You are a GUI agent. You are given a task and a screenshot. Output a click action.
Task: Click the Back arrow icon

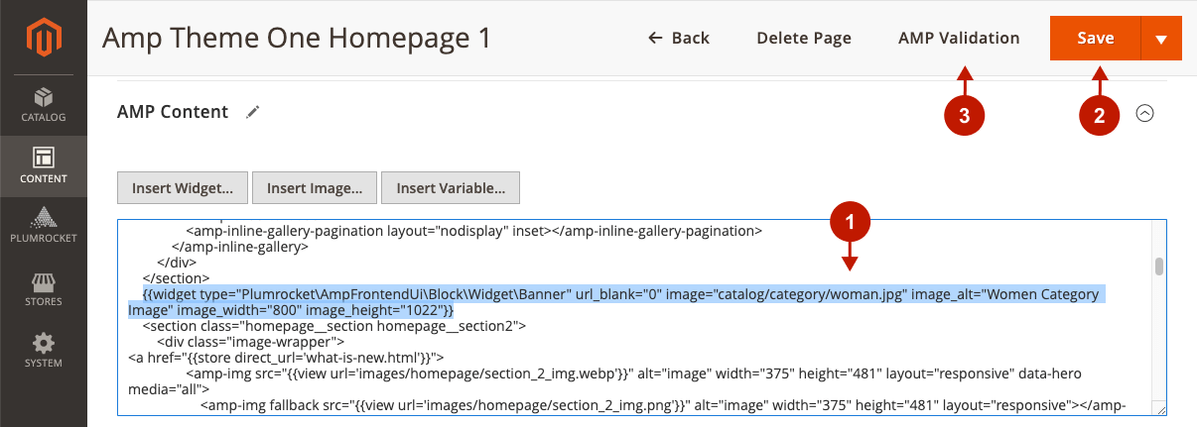(655, 39)
